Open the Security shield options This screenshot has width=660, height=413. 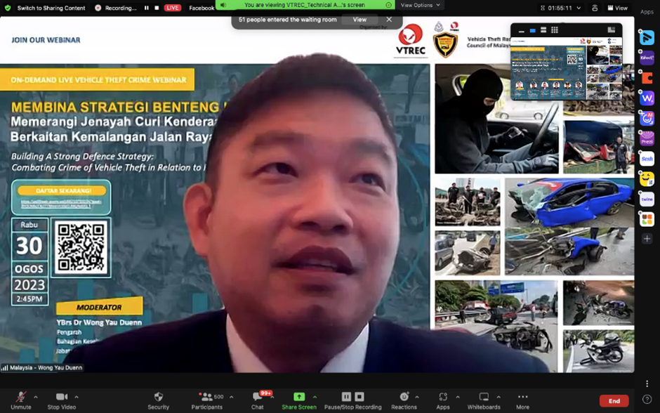(158, 398)
